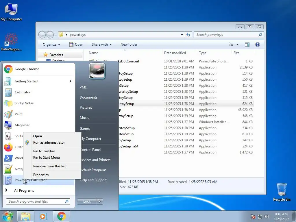This screenshot has height=222, width=296.
Task: Click the change view icon in Explorer
Action: coord(231,45)
